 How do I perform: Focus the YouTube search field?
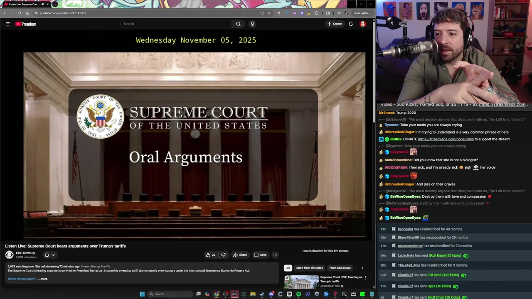[x=176, y=24]
